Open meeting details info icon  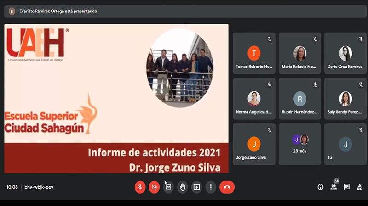point(320,187)
